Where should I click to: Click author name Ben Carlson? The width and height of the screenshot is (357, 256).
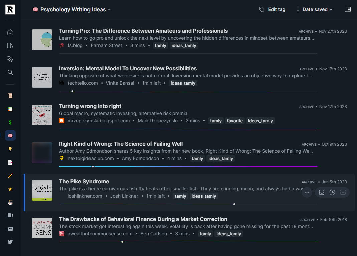(154, 234)
